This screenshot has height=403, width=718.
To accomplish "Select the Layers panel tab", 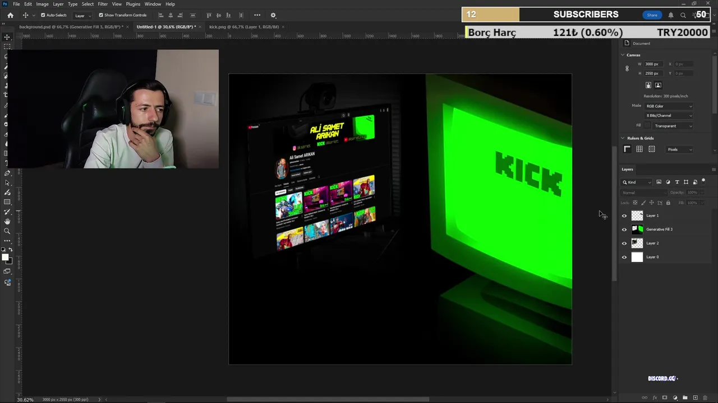I will pyautogui.click(x=627, y=169).
